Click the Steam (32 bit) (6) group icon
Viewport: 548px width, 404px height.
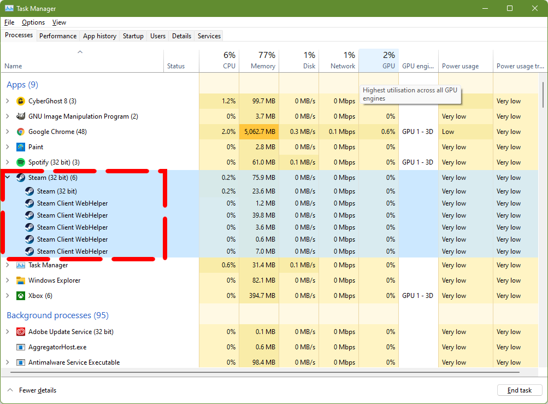point(21,178)
